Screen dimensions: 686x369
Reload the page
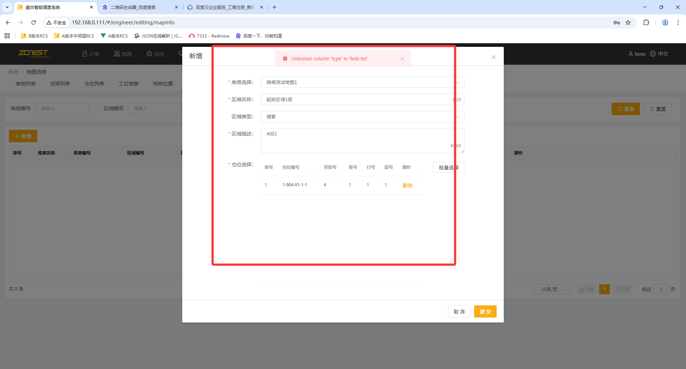click(34, 23)
